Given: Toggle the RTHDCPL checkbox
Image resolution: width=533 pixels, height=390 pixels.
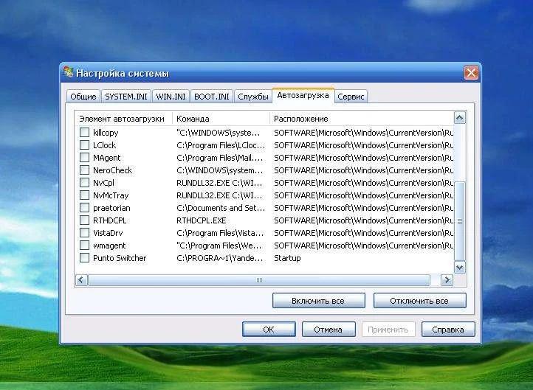Looking at the screenshot, I should (x=84, y=220).
